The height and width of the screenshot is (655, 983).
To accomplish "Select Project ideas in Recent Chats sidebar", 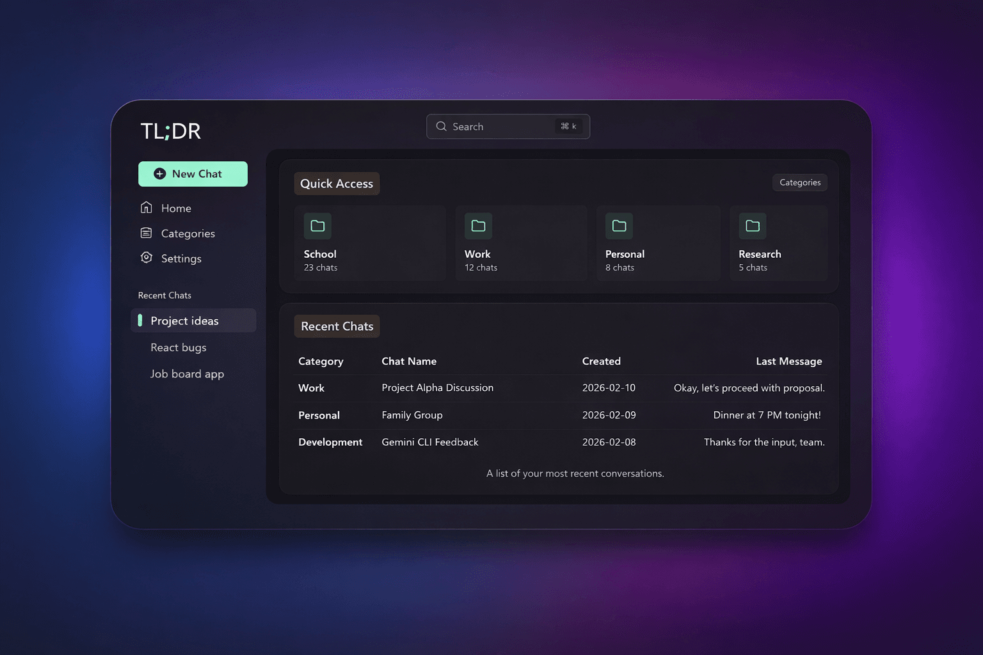I will [x=184, y=321].
